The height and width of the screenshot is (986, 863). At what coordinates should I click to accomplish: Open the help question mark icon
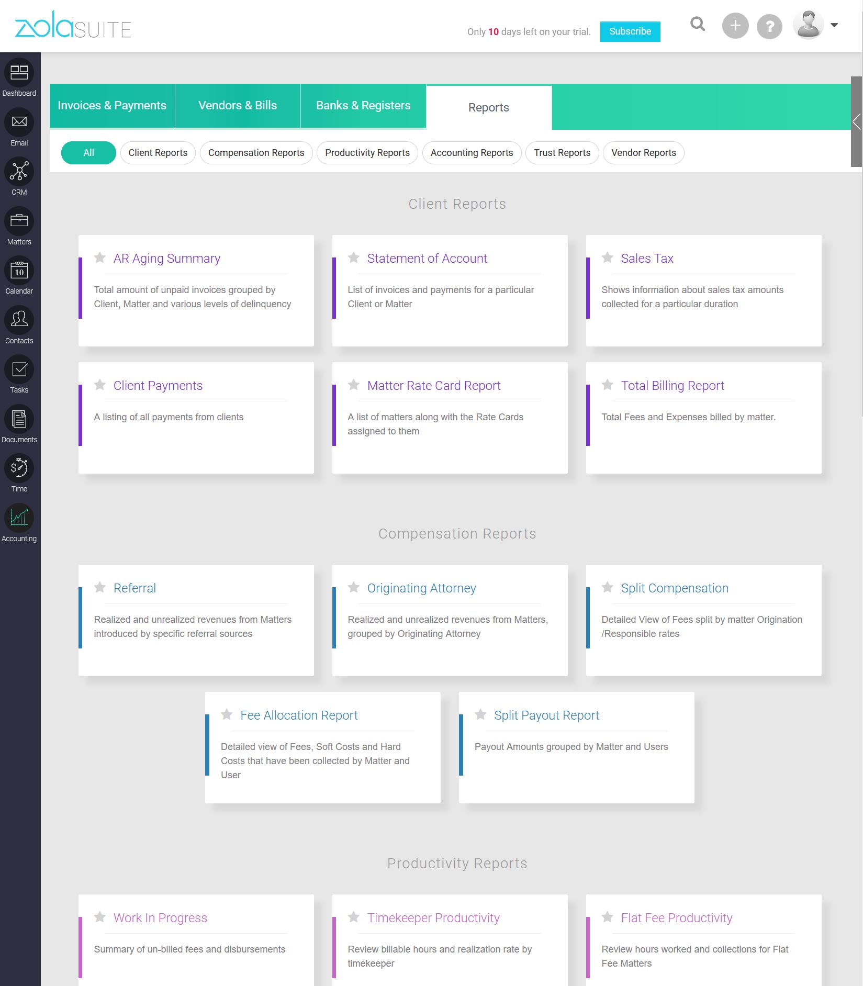pos(769,26)
